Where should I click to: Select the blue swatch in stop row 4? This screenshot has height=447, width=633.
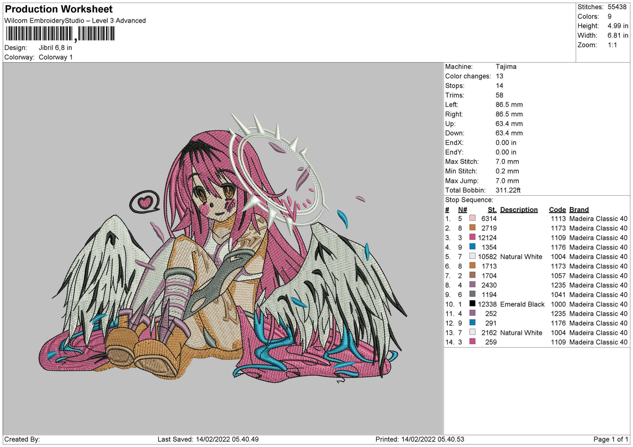click(472, 247)
